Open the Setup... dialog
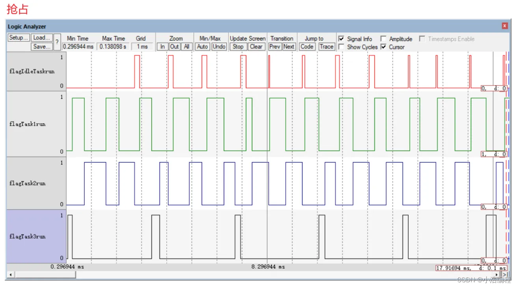517x287 pixels. (x=19, y=38)
